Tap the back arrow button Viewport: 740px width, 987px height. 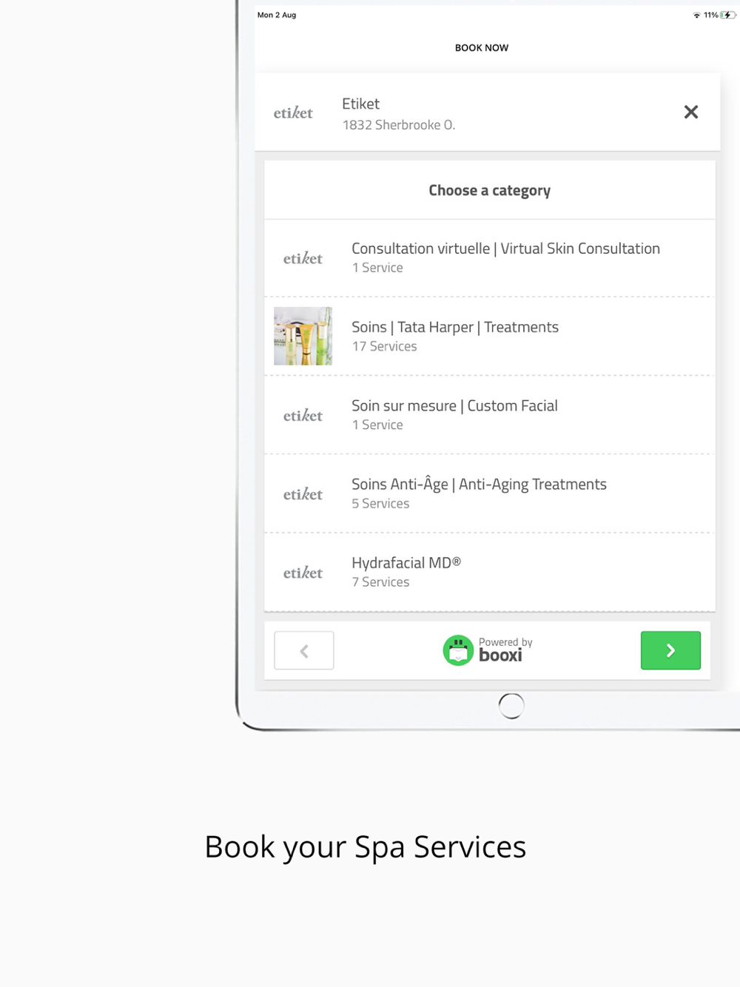pos(304,650)
